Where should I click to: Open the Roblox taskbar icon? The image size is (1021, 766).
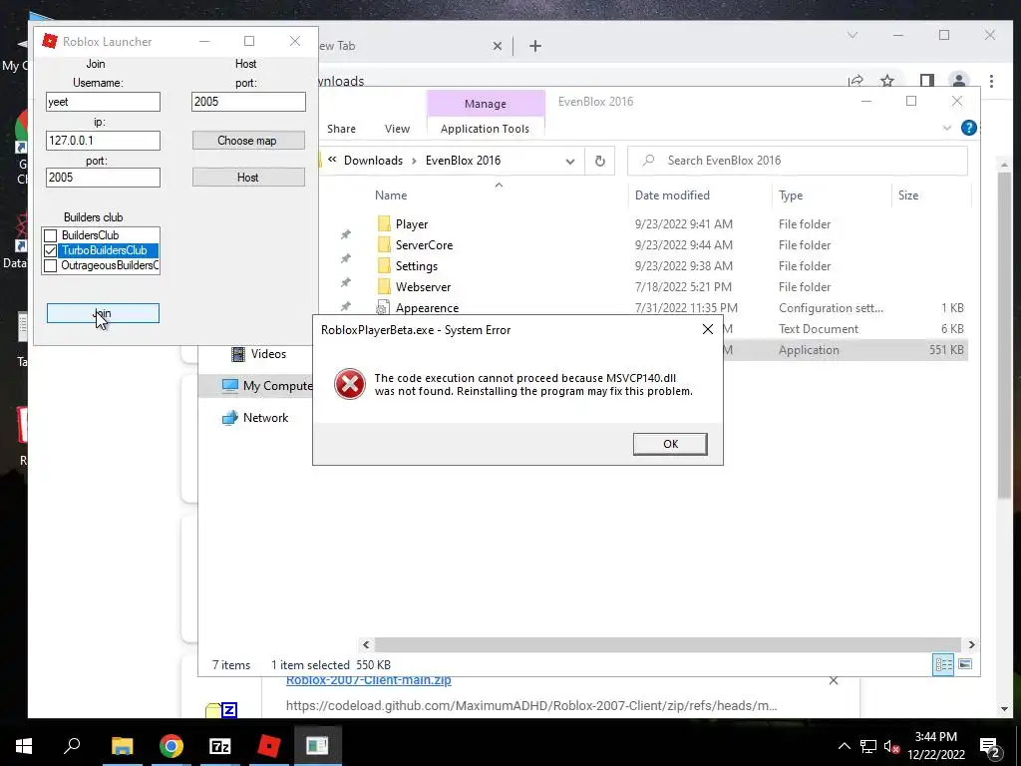269,746
